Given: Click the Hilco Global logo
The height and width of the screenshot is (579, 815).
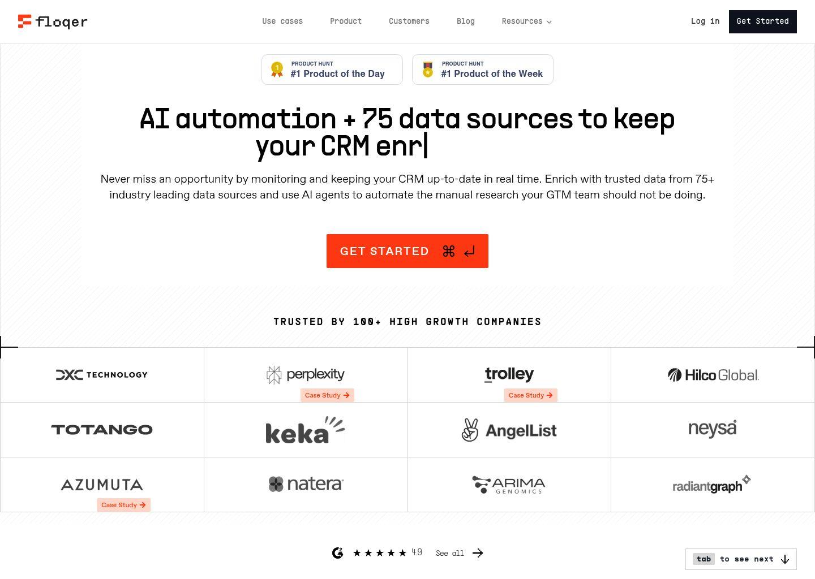Looking at the screenshot, I should pos(713,375).
